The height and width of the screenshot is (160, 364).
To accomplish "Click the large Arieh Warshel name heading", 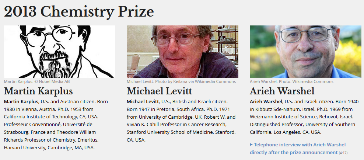I will [x=282, y=91].
